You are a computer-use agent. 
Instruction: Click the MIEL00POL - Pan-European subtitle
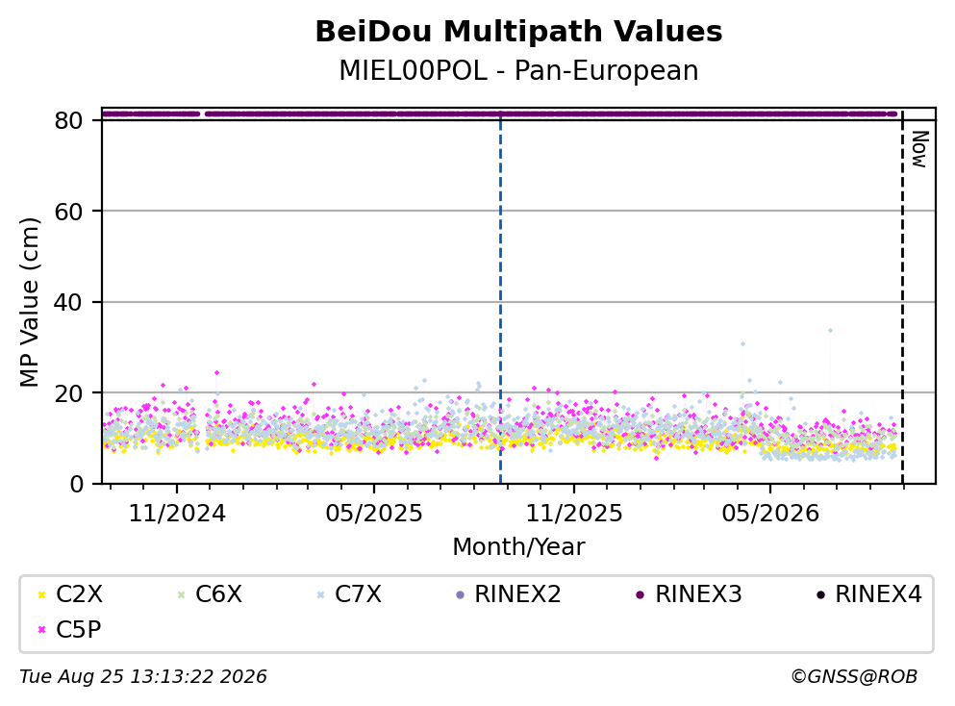tap(518, 70)
